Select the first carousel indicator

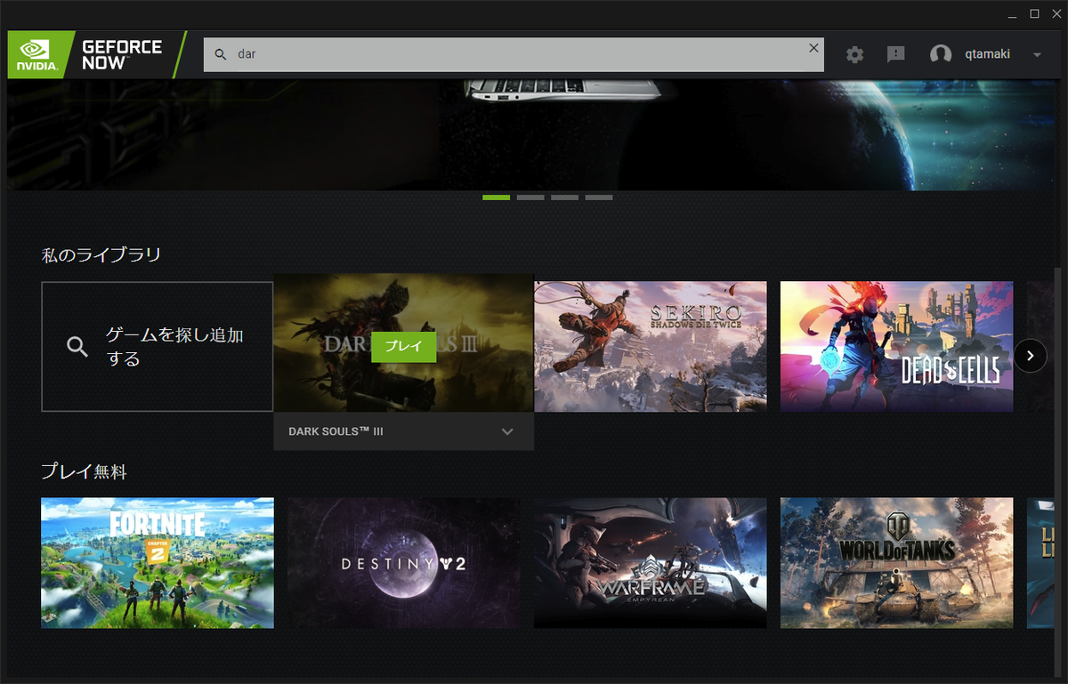click(496, 197)
